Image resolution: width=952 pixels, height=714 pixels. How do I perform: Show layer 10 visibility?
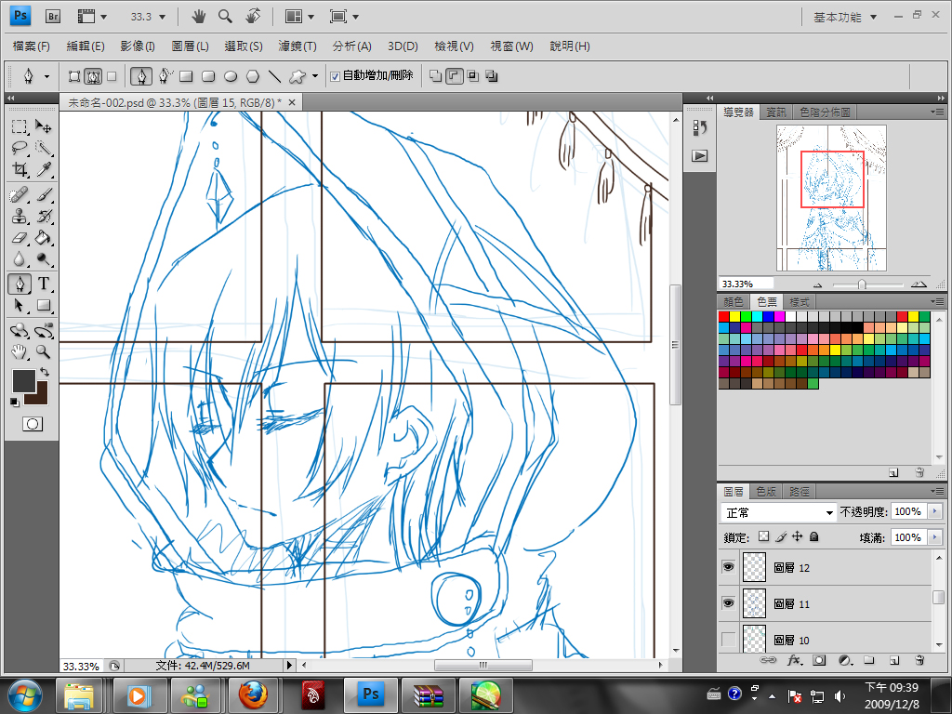coord(729,640)
